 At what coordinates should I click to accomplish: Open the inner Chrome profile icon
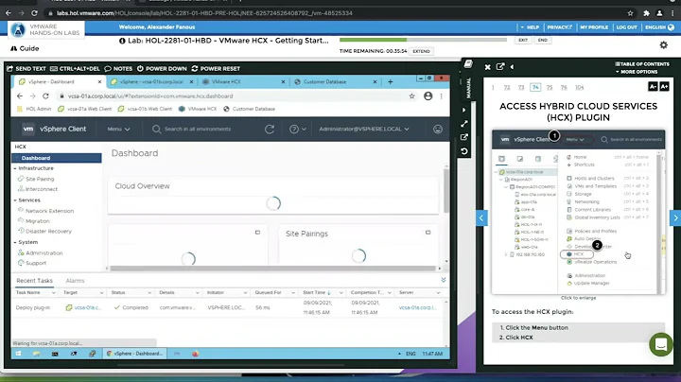click(428, 95)
